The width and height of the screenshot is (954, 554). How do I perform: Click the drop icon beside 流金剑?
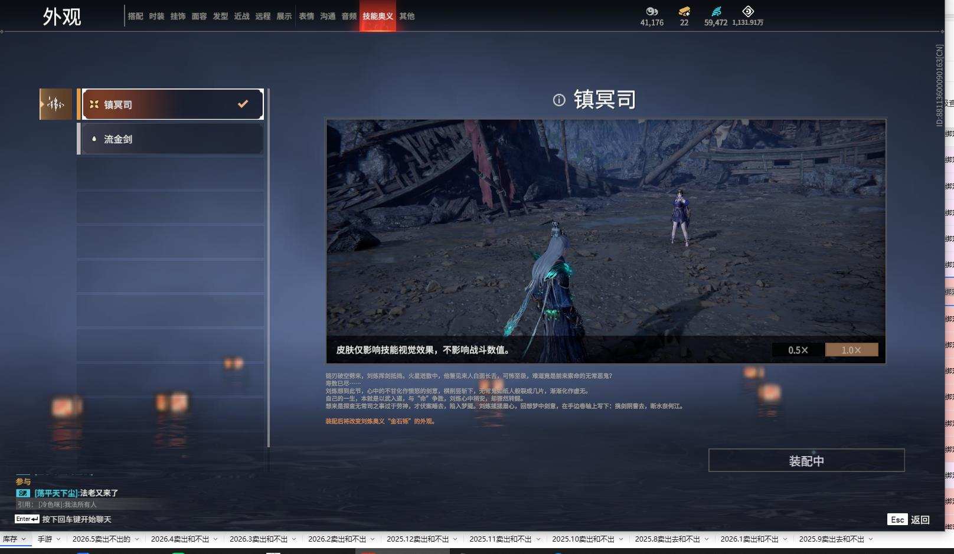point(94,139)
